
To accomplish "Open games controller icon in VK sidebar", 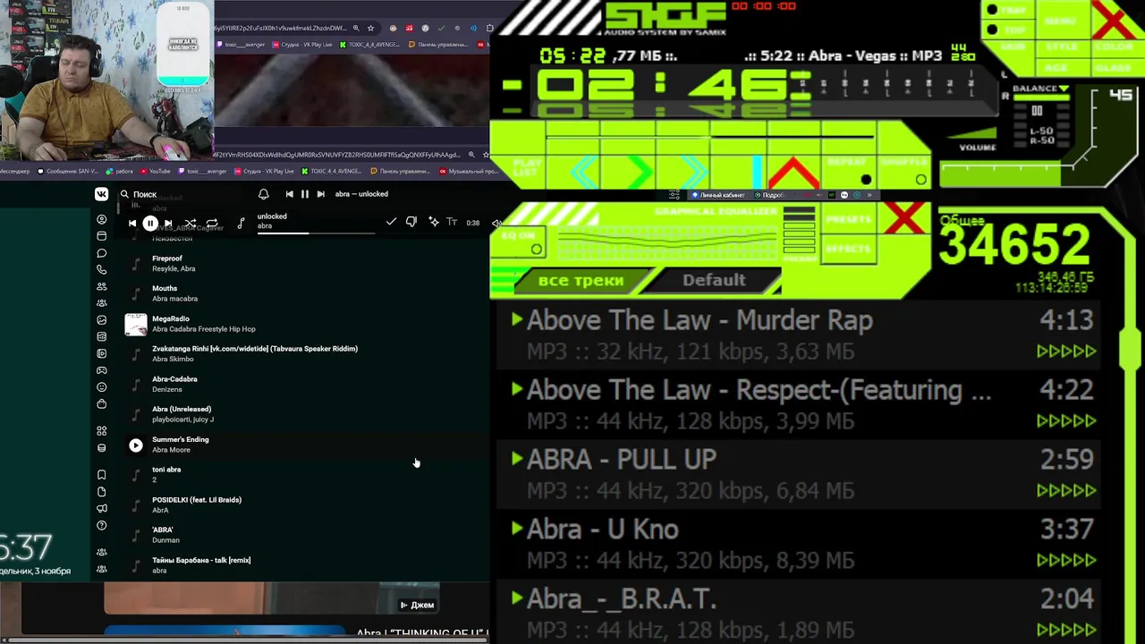I will 101,370.
